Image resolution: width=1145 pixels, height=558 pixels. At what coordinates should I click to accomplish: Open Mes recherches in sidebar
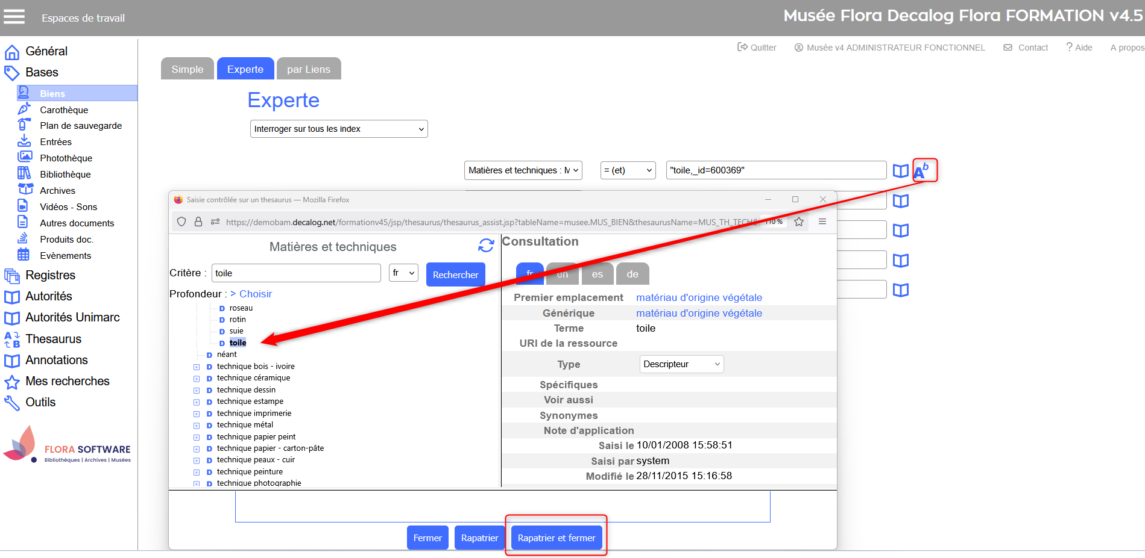click(67, 381)
